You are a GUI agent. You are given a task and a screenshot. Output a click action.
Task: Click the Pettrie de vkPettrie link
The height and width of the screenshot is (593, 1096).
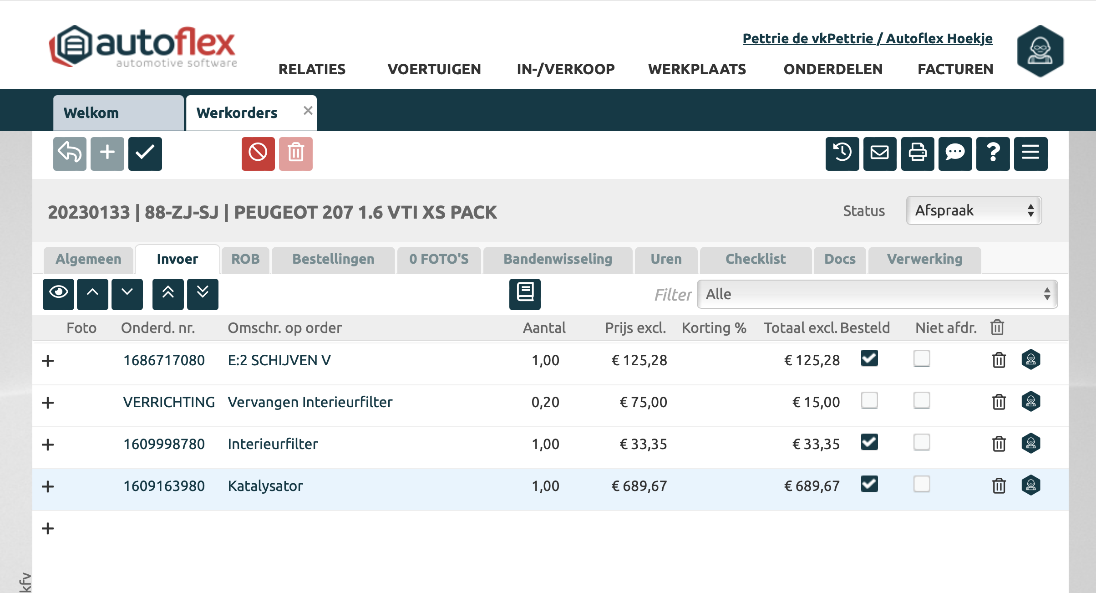[867, 38]
